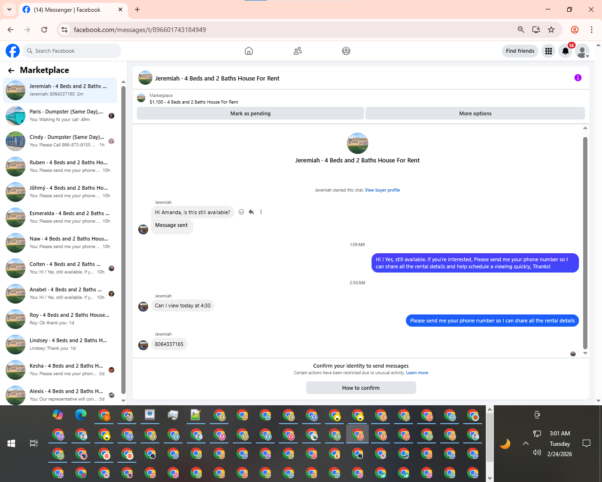Click the More options button
The height and width of the screenshot is (482, 602).
click(x=475, y=113)
